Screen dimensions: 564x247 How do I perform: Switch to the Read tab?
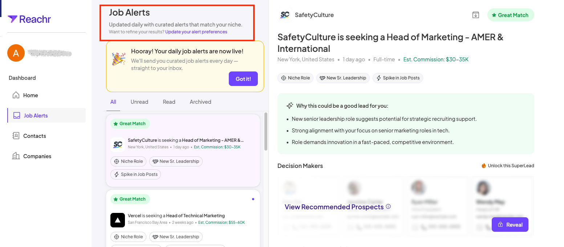tap(169, 102)
